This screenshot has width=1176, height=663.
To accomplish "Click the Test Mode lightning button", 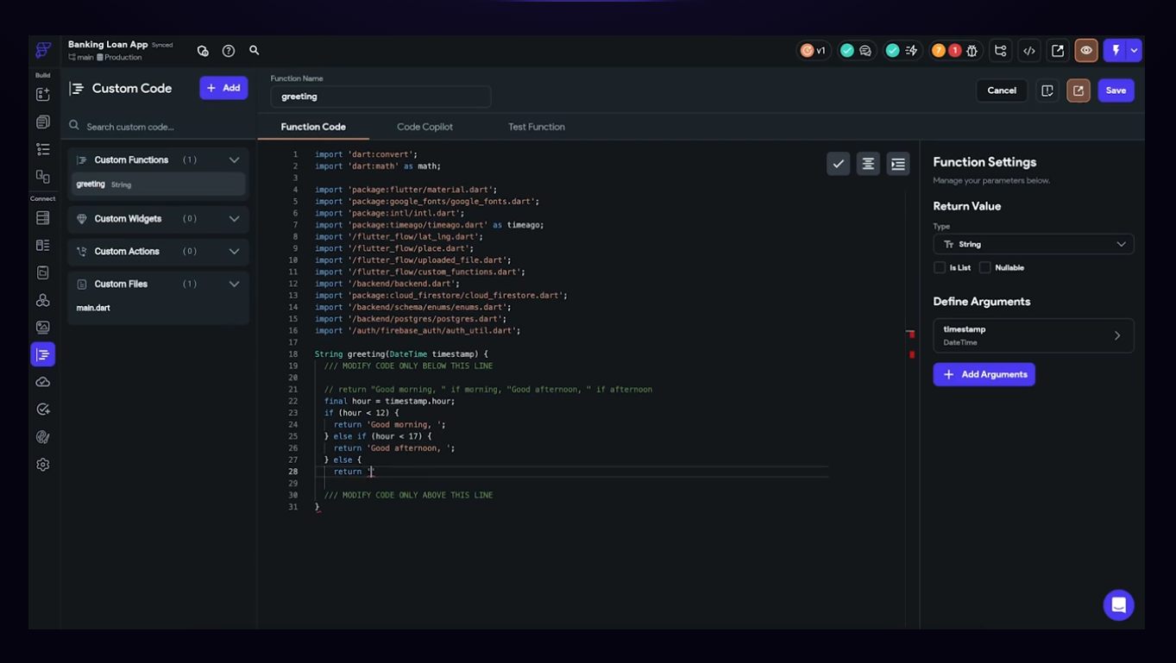I will point(1116,51).
